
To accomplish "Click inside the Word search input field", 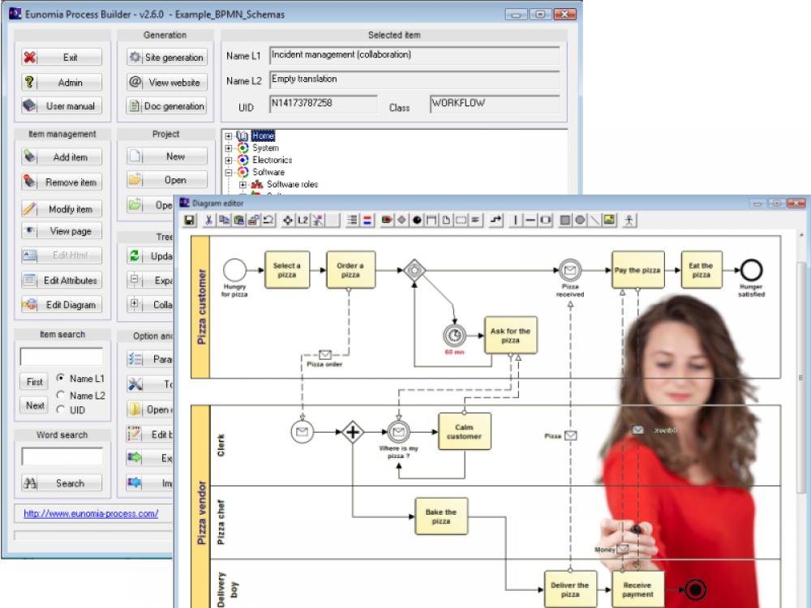I will pos(62,456).
